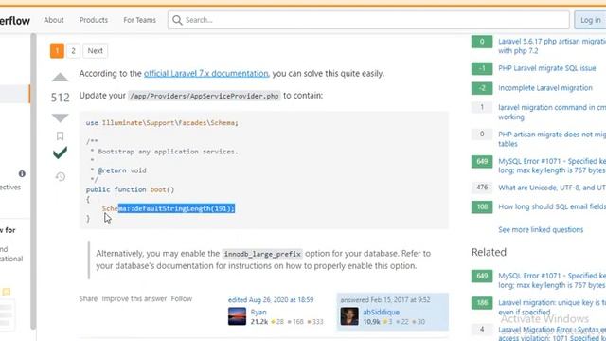Click the Log in button
The height and width of the screenshot is (341, 606).
[590, 20]
